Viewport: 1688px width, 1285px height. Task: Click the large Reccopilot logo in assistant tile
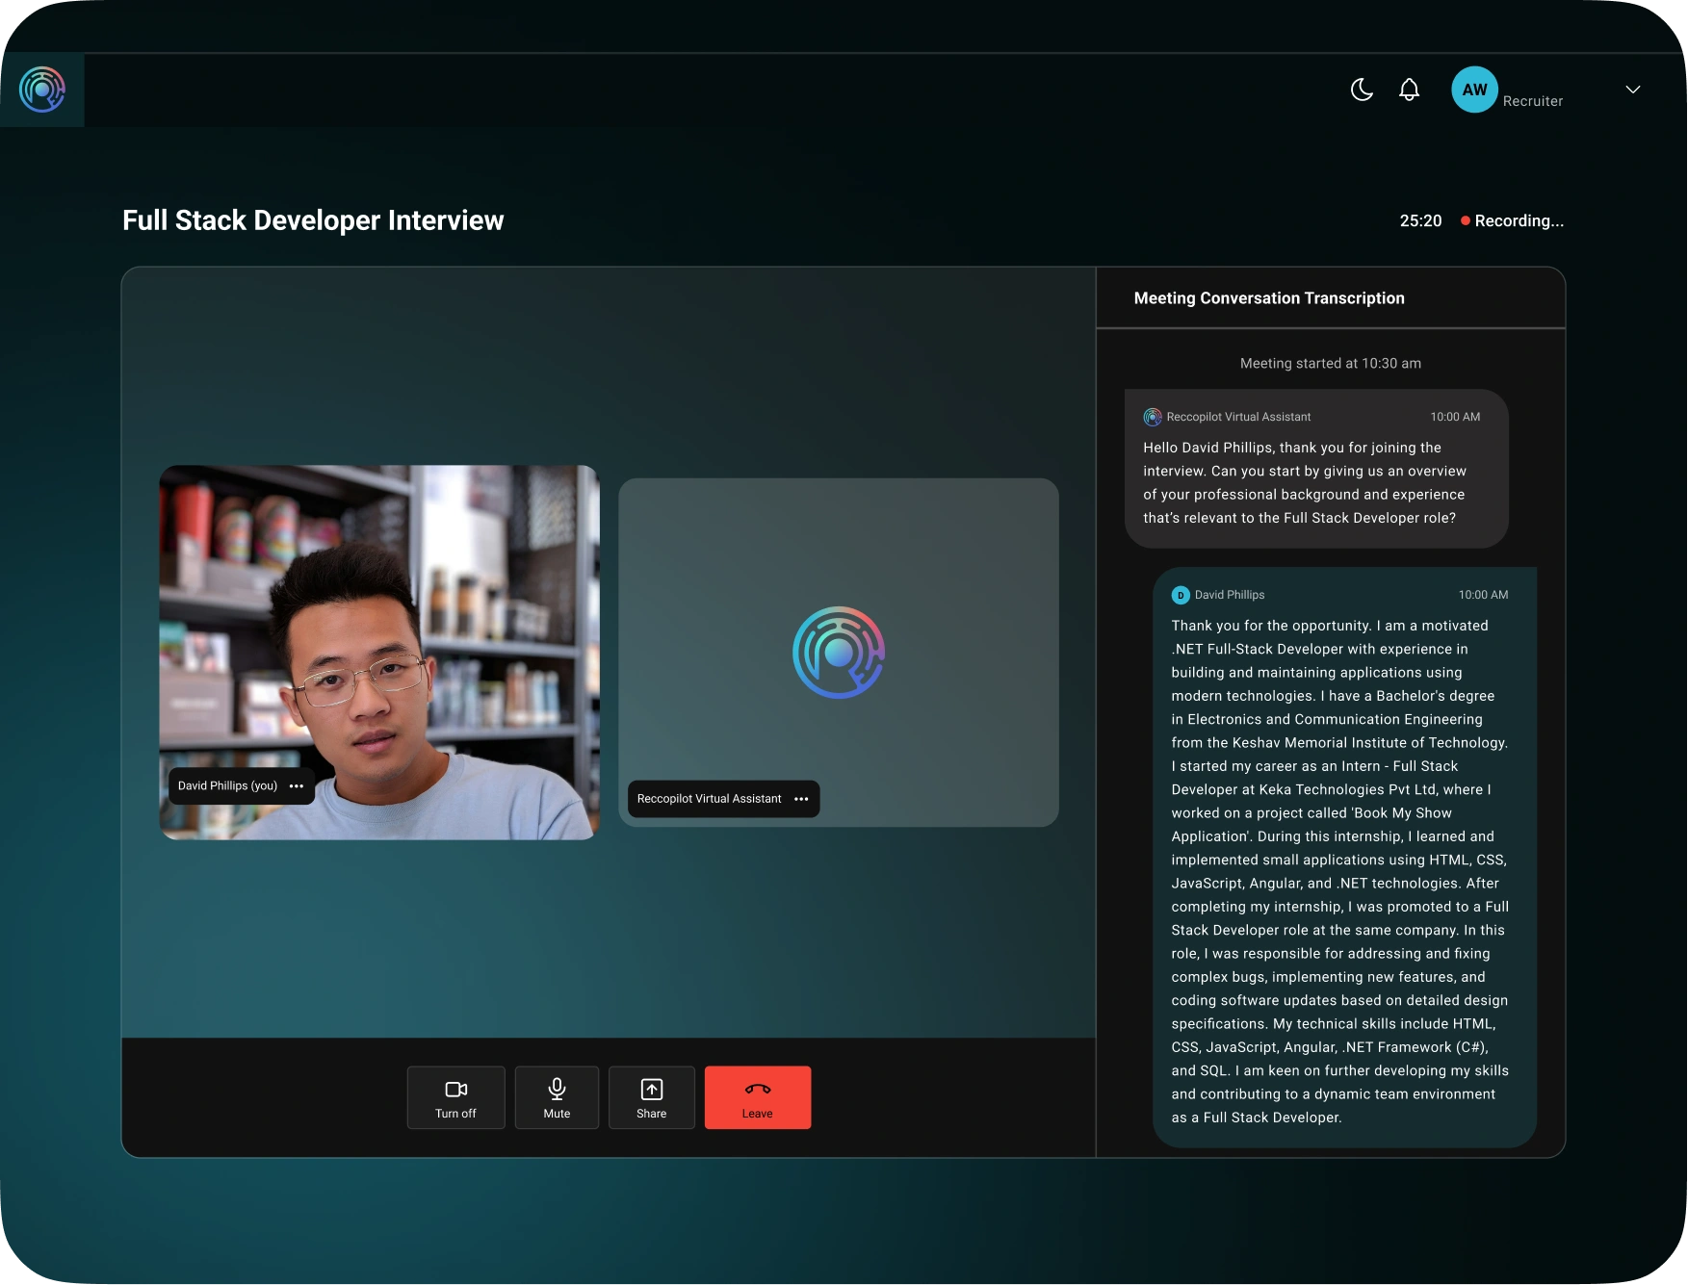839,653
